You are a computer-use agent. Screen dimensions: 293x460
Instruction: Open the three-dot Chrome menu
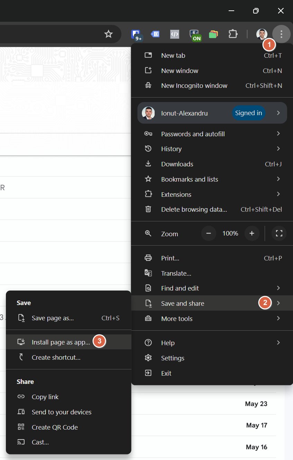click(x=281, y=34)
